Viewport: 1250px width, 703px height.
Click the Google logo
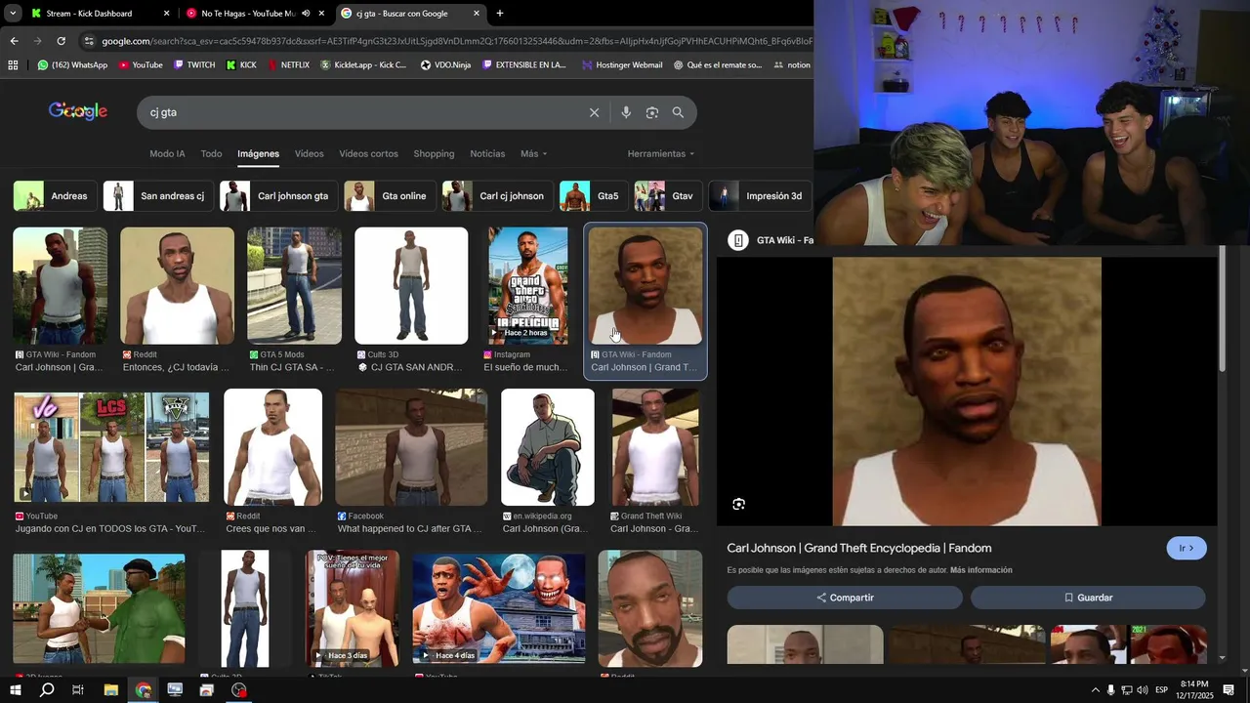pos(78,111)
